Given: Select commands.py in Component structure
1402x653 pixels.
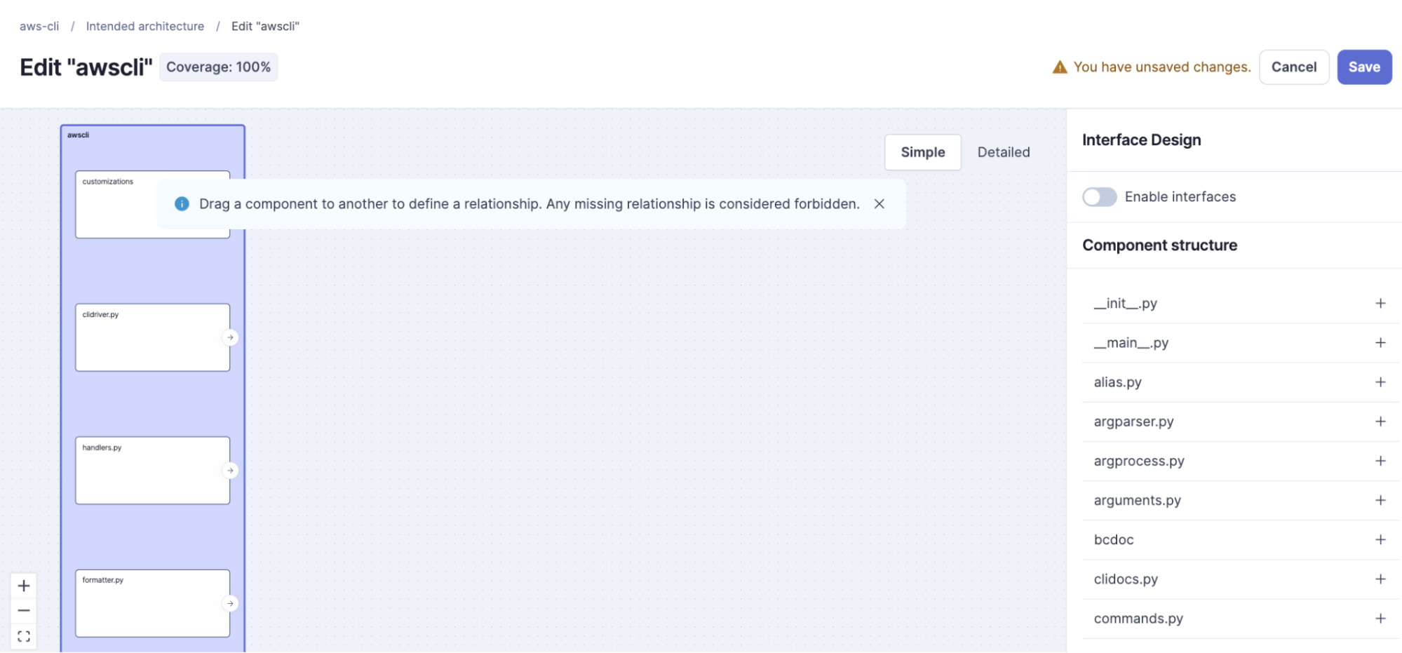Looking at the screenshot, I should [x=1138, y=618].
